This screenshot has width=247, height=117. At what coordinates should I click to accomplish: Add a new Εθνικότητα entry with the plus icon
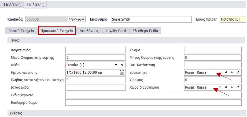[x=231, y=72]
